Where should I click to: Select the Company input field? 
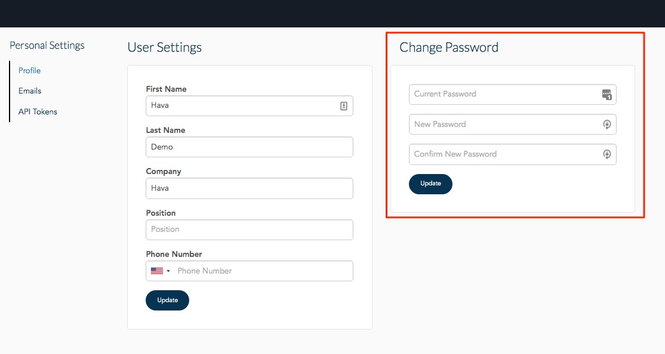tap(250, 188)
